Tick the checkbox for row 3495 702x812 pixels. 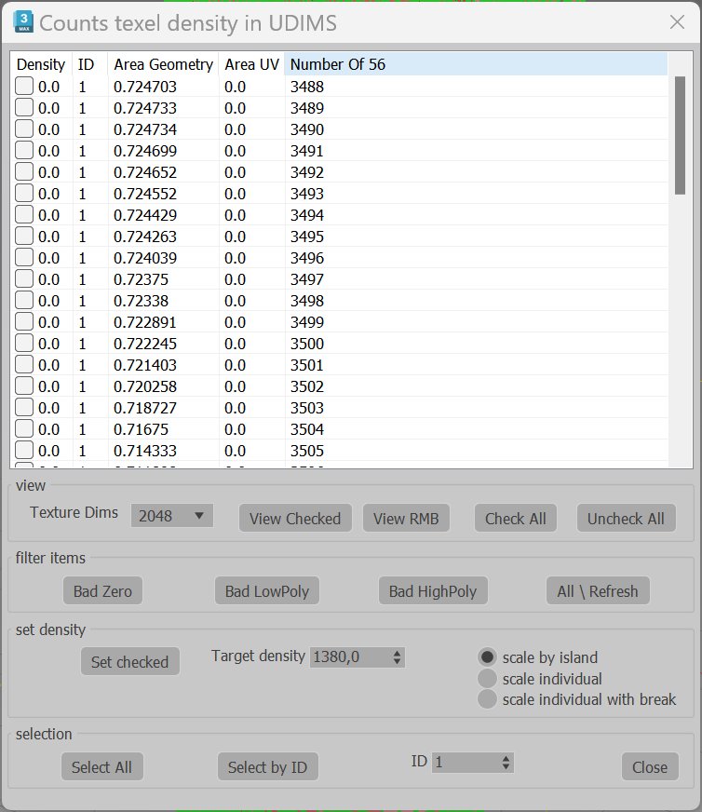pos(24,237)
